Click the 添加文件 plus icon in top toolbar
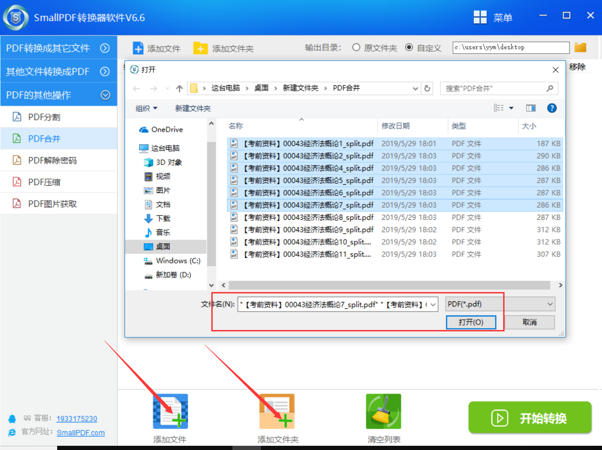The height and width of the screenshot is (450, 602). point(138,48)
